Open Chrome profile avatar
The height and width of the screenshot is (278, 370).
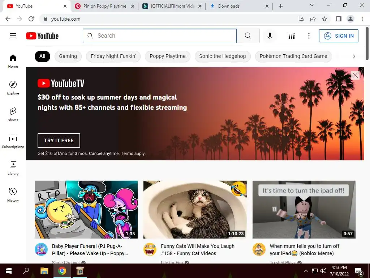350,19
